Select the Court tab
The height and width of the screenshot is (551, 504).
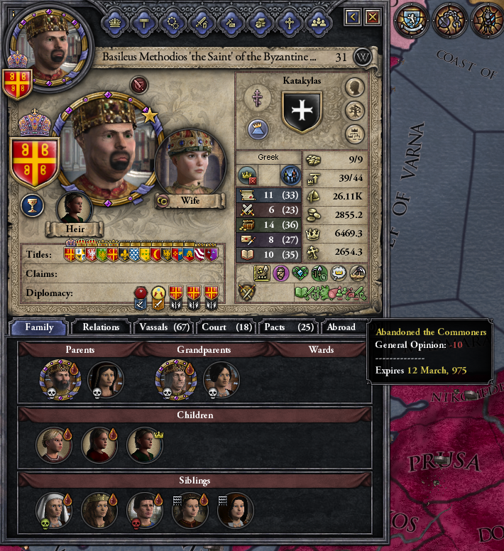[x=226, y=327]
